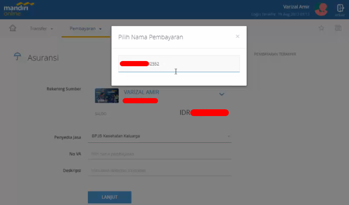Viewport: 349px width, 205px height.
Task: Click the Asuransi umbrella icon
Action: point(18,56)
